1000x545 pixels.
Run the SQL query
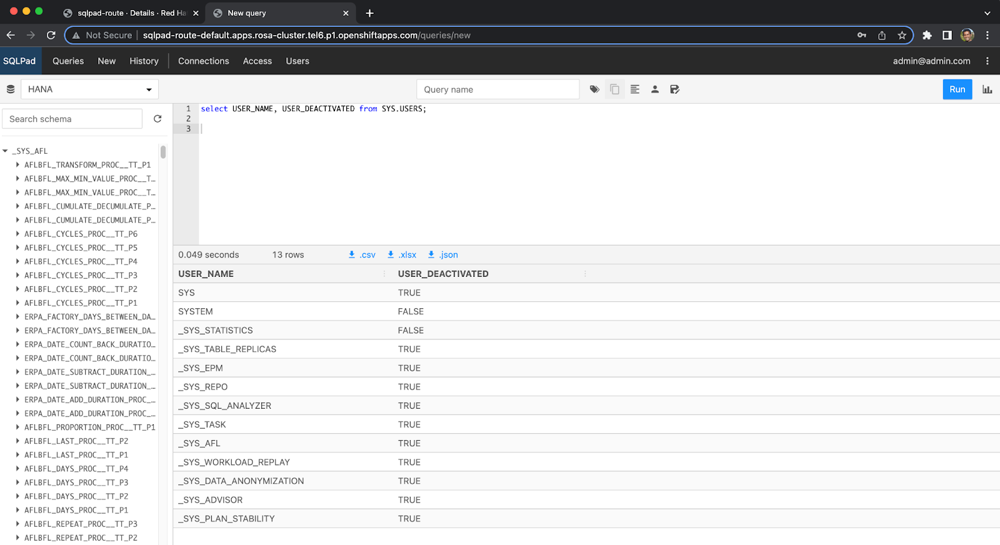957,89
